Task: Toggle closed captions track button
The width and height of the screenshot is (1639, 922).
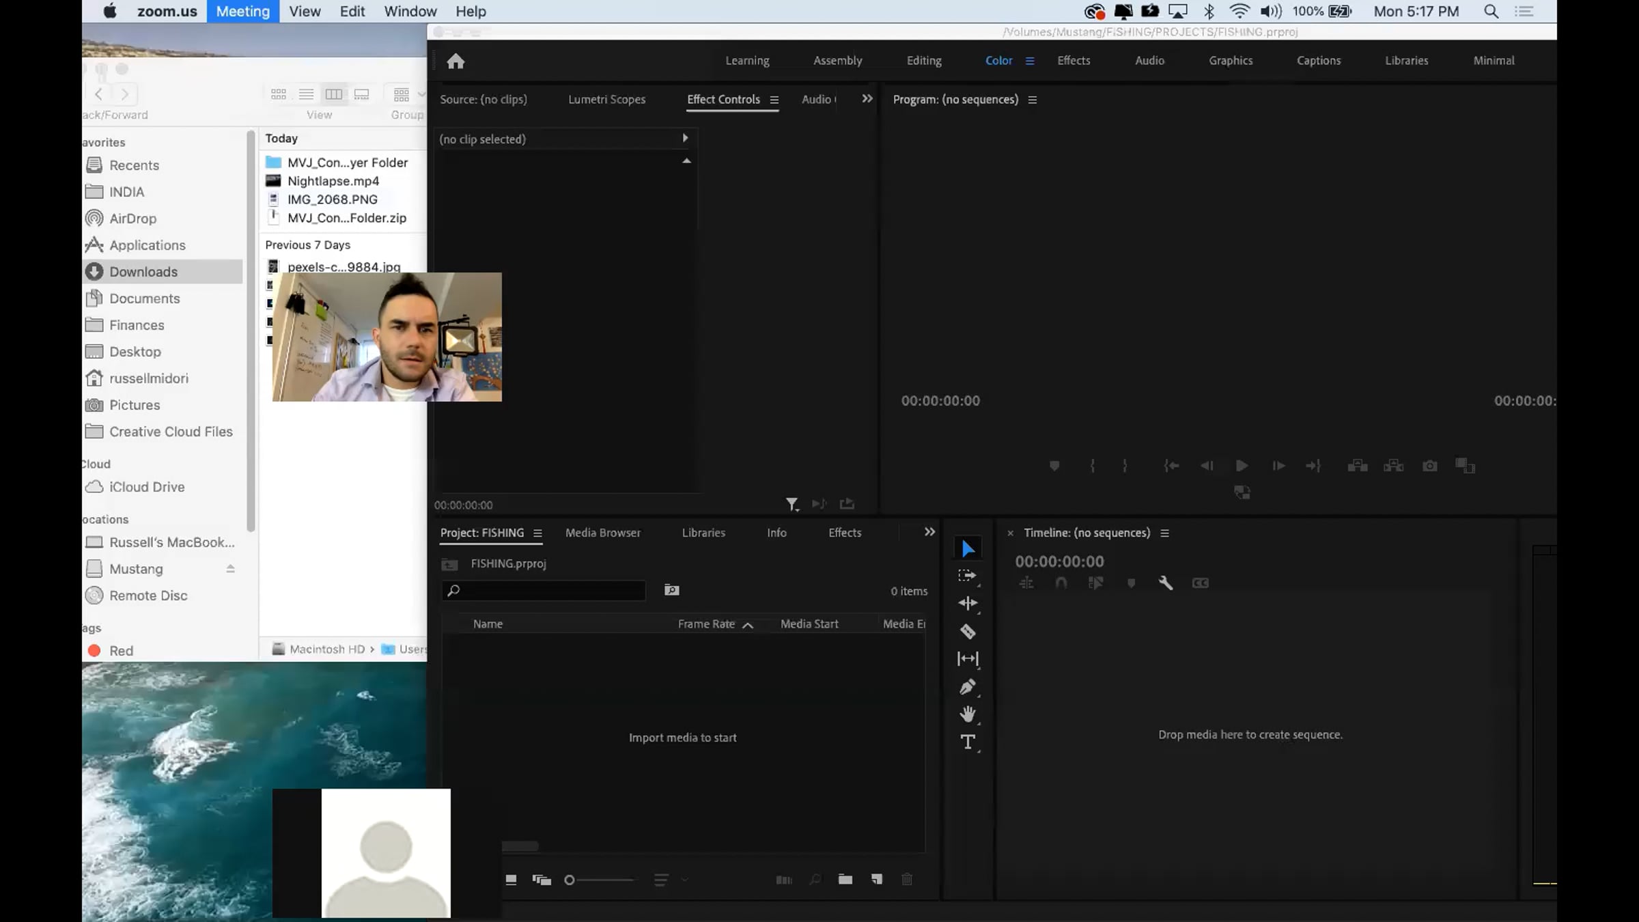Action: point(1200,583)
